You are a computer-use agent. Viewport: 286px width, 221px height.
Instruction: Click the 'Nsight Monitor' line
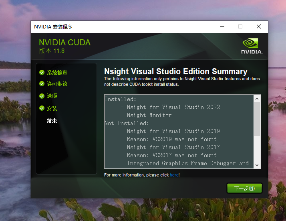coord(149,115)
